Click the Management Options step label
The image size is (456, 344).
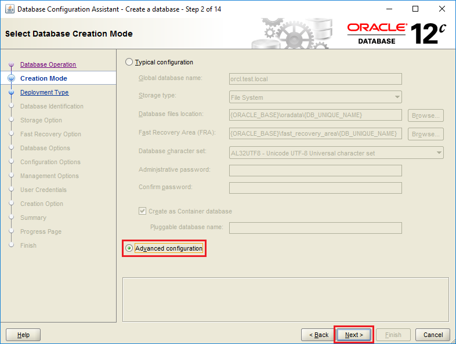(x=49, y=176)
